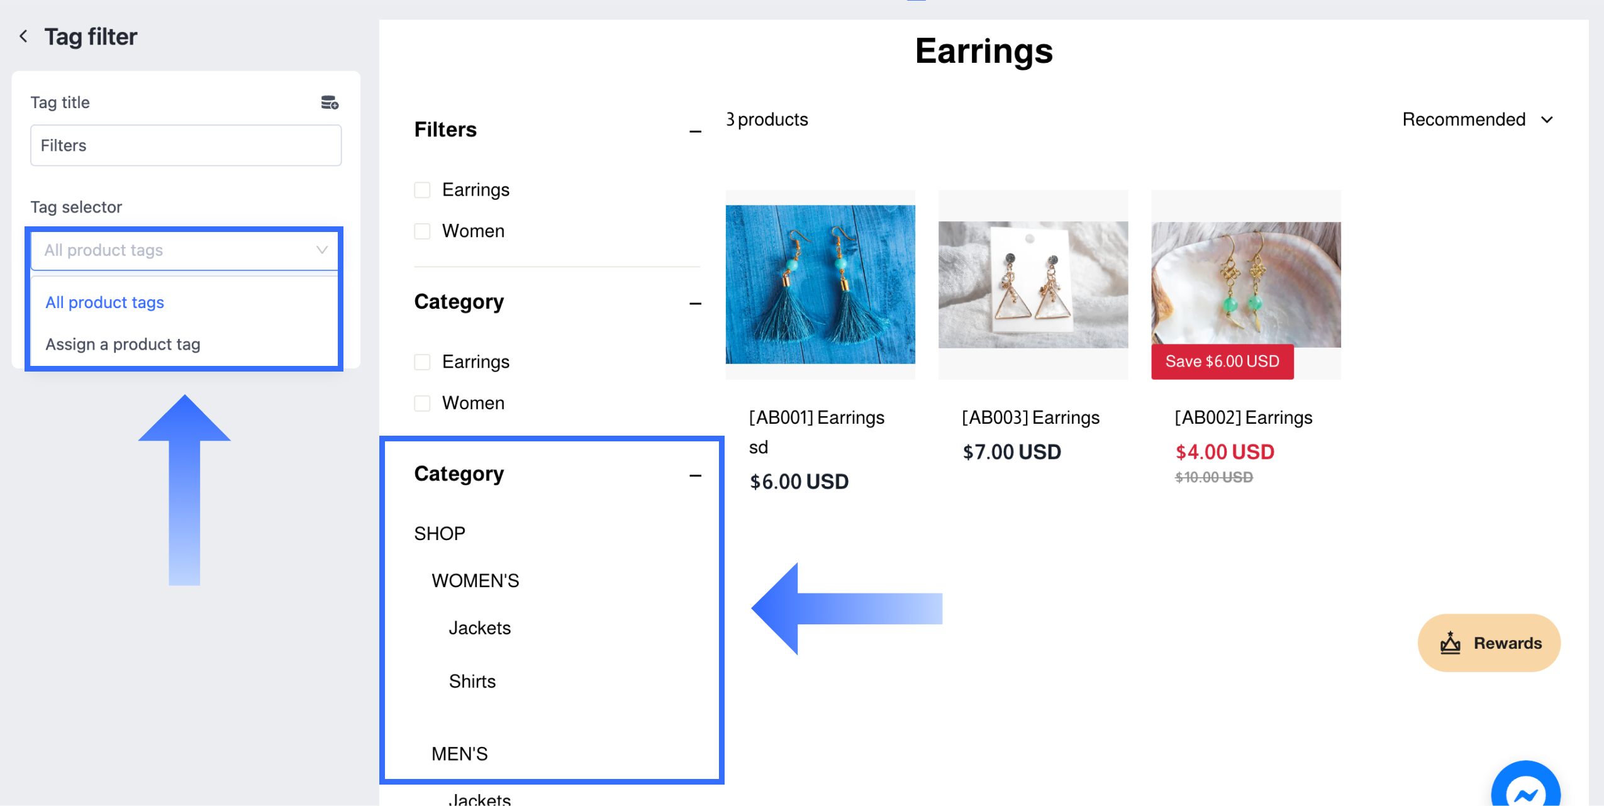Tick Women checkbox under Category

(x=422, y=403)
